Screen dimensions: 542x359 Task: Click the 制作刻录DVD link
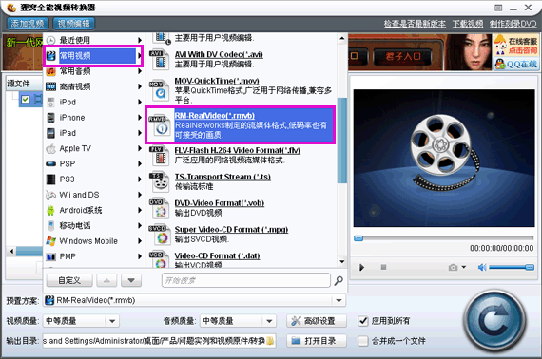513,24
